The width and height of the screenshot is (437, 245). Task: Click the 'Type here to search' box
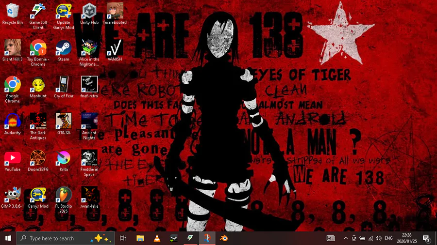[66, 238]
